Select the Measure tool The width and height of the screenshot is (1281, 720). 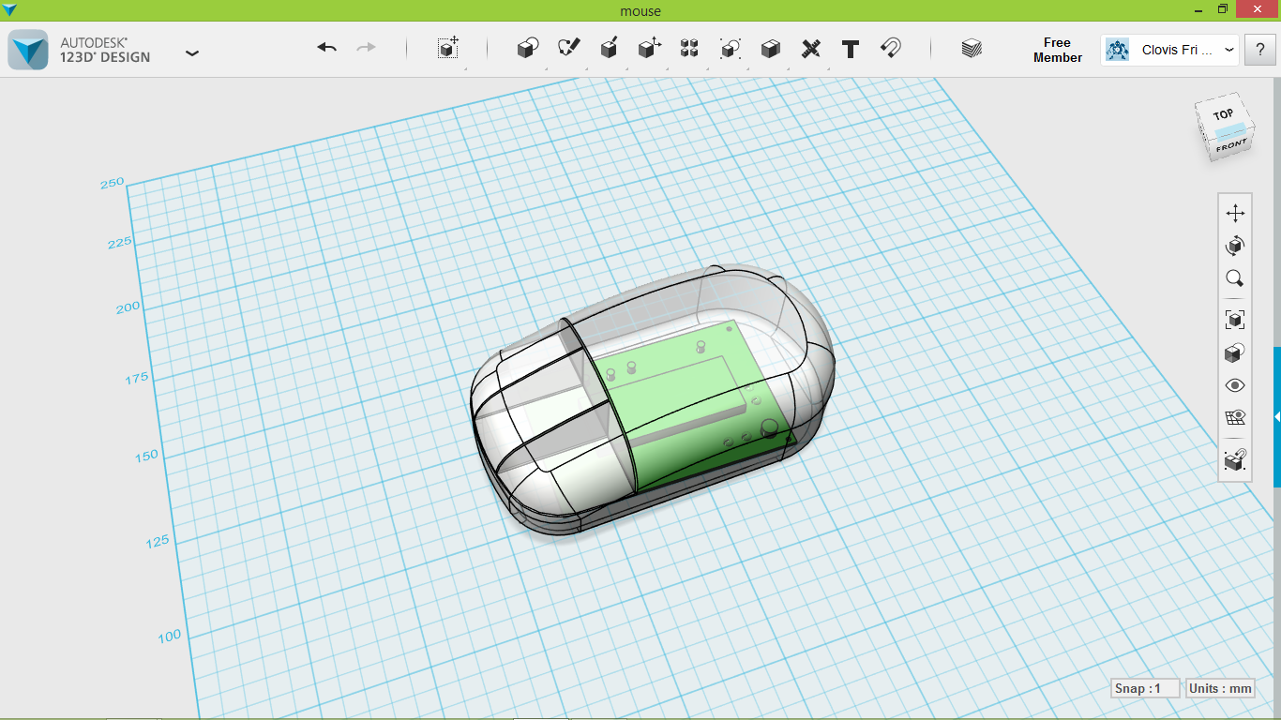tap(811, 49)
